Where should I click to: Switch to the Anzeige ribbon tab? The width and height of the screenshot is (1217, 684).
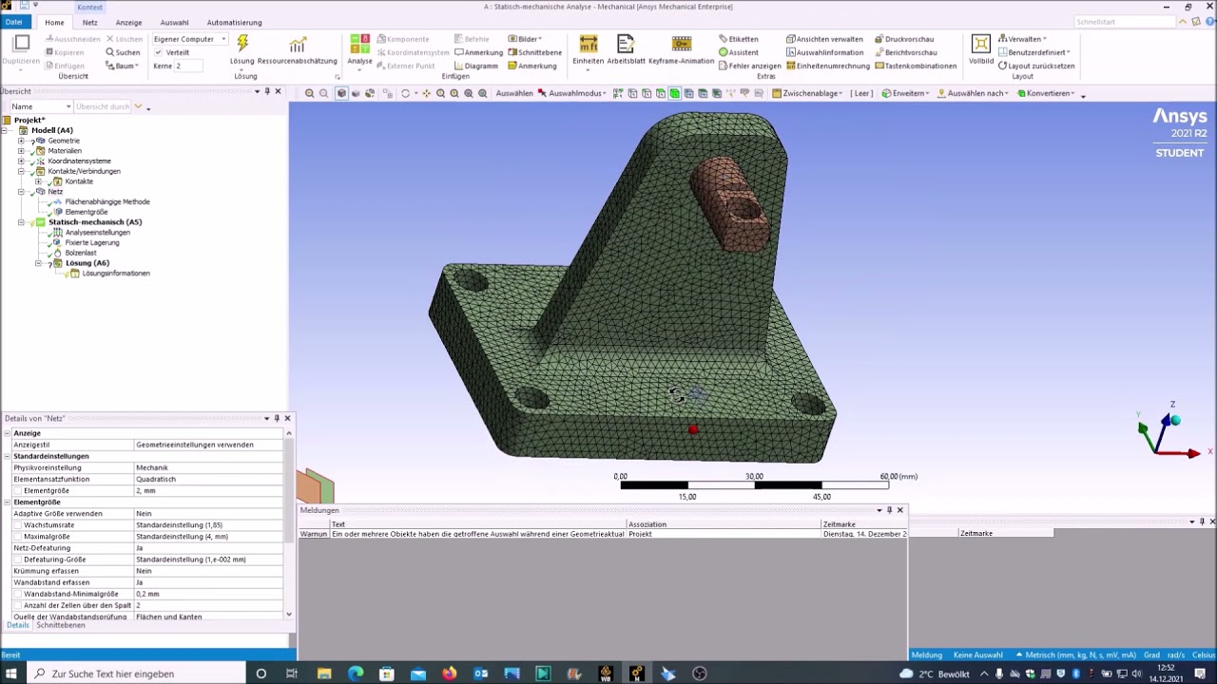[x=128, y=23]
